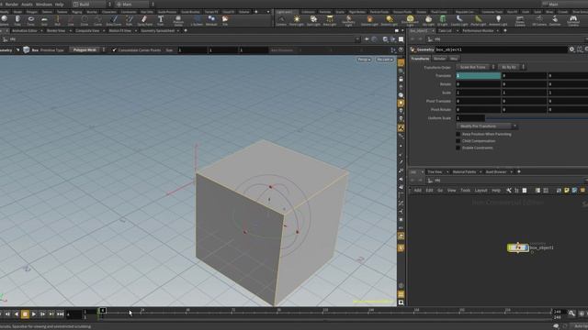Enable Keep Position When Parenting
The height and width of the screenshot is (330, 588).
[458, 134]
